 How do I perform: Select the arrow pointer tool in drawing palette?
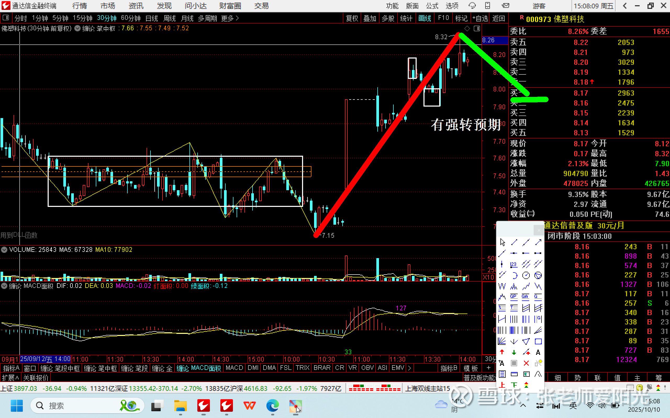502,242
